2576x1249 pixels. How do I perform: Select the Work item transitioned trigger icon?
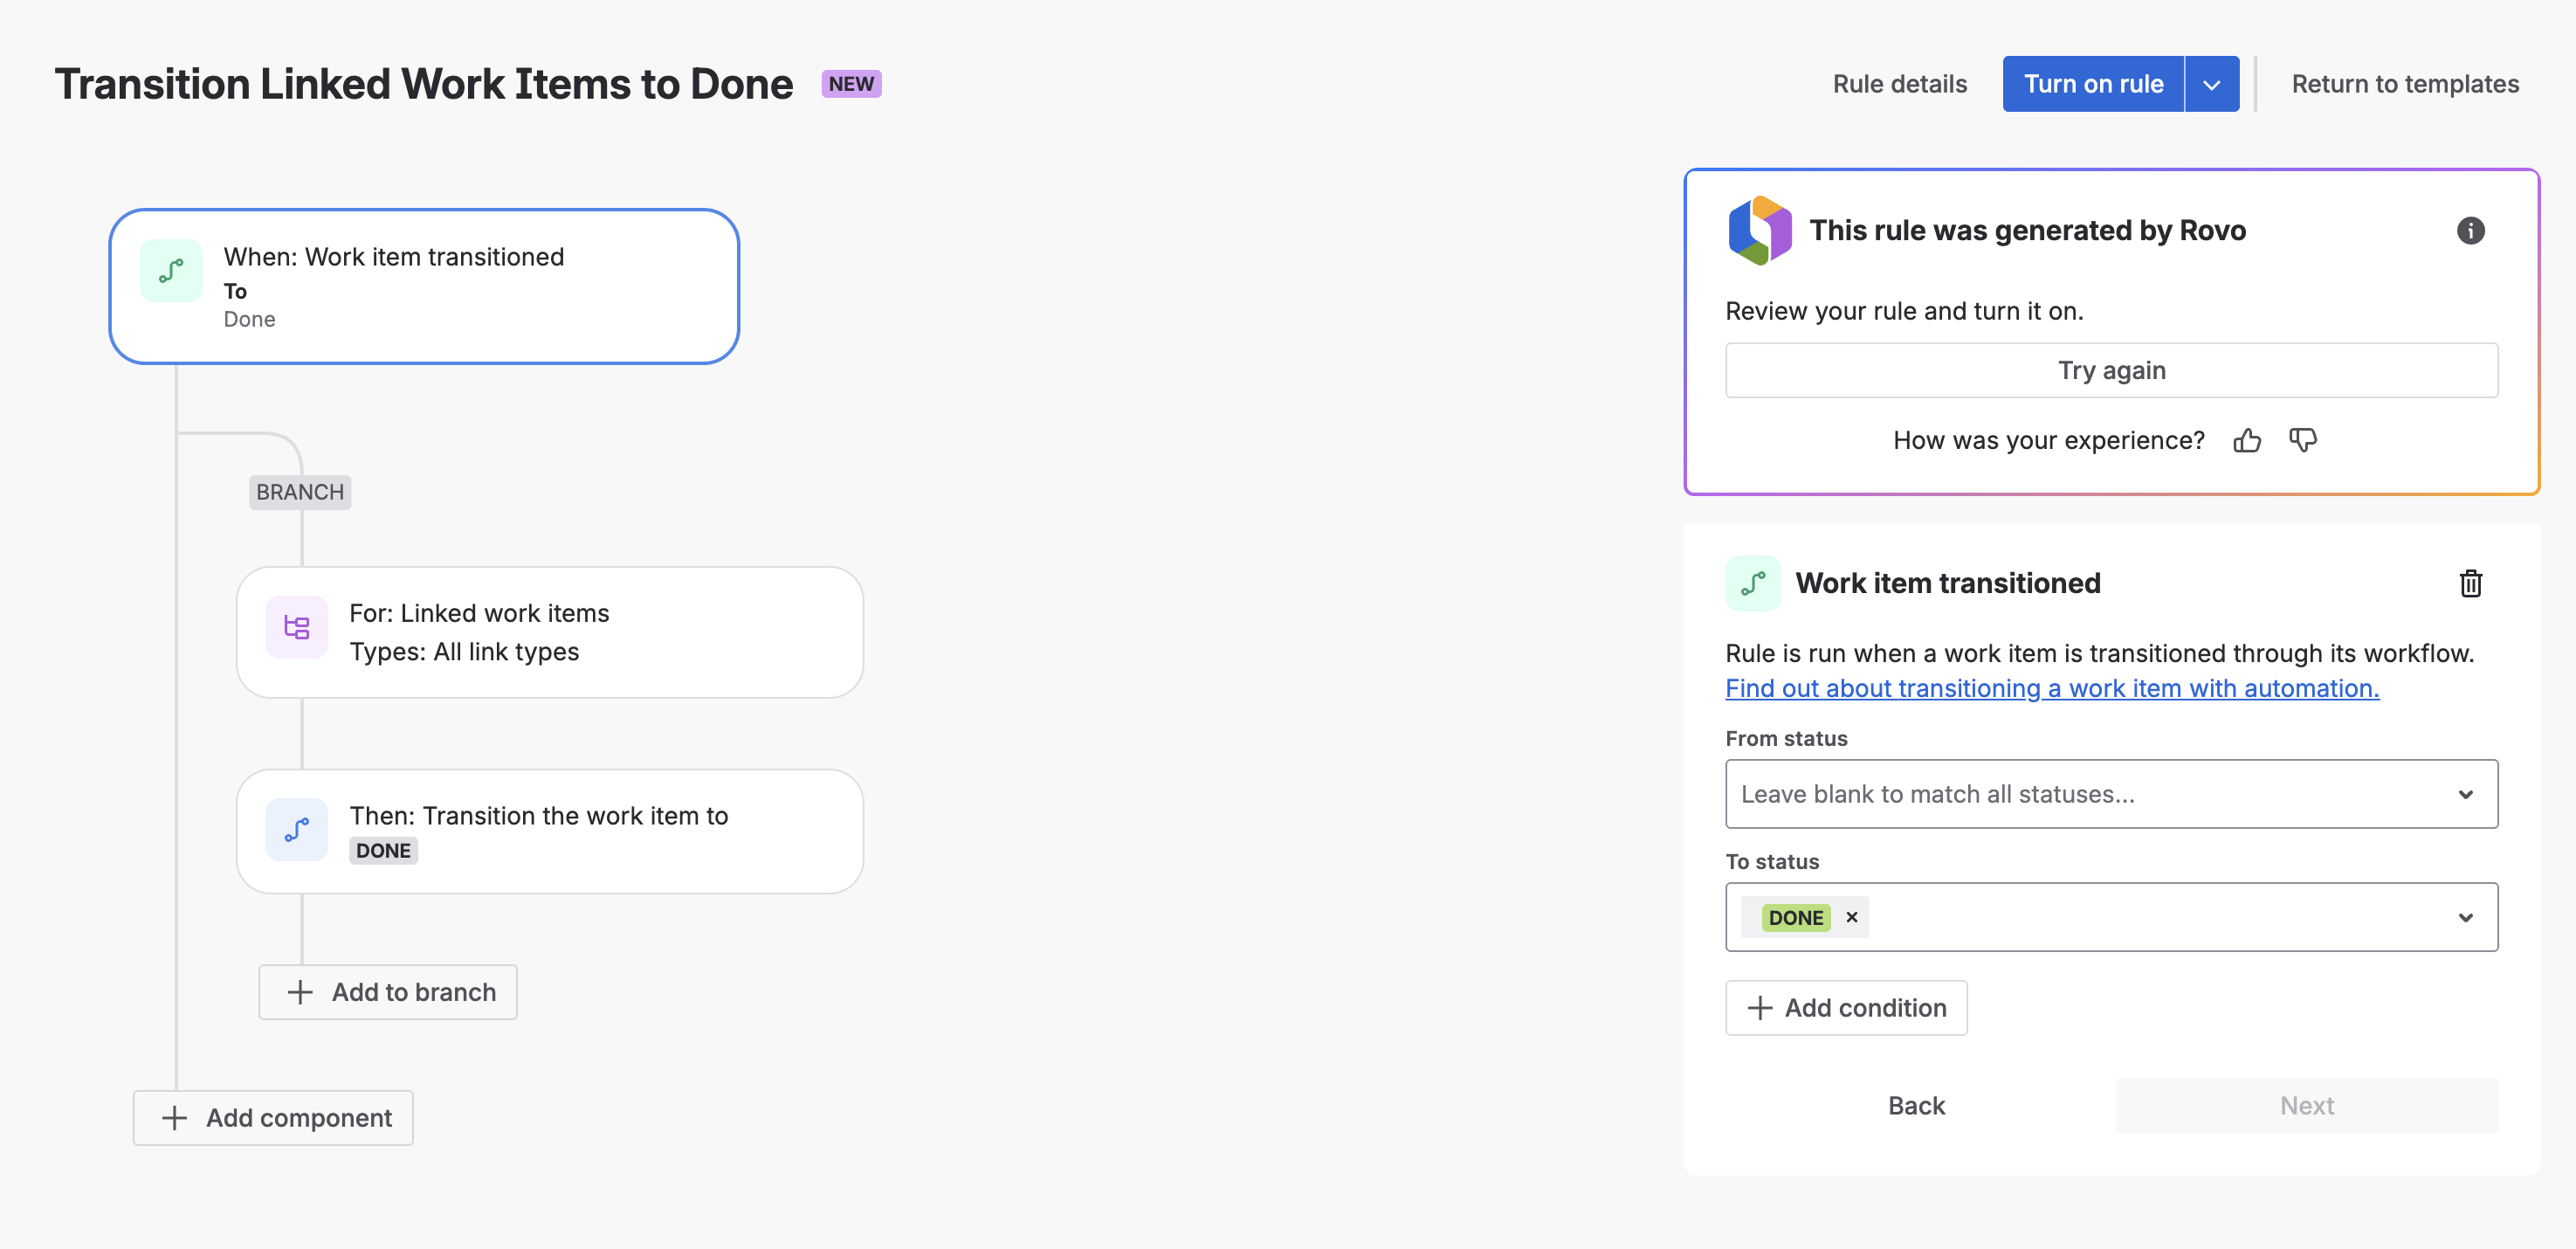tap(170, 270)
